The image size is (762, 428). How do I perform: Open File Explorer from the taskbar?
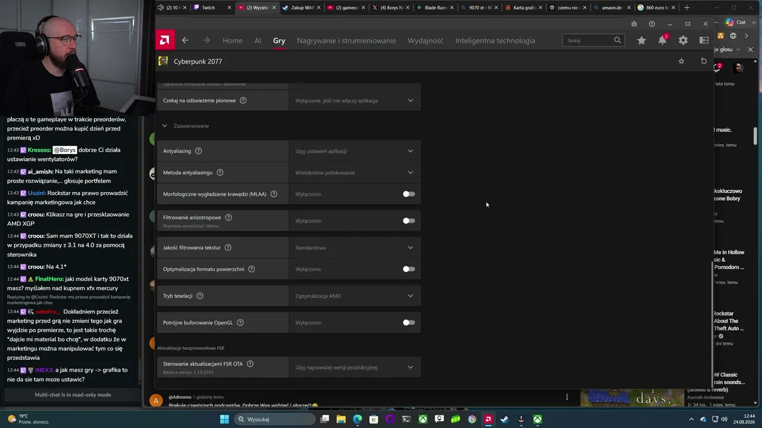[x=341, y=419]
